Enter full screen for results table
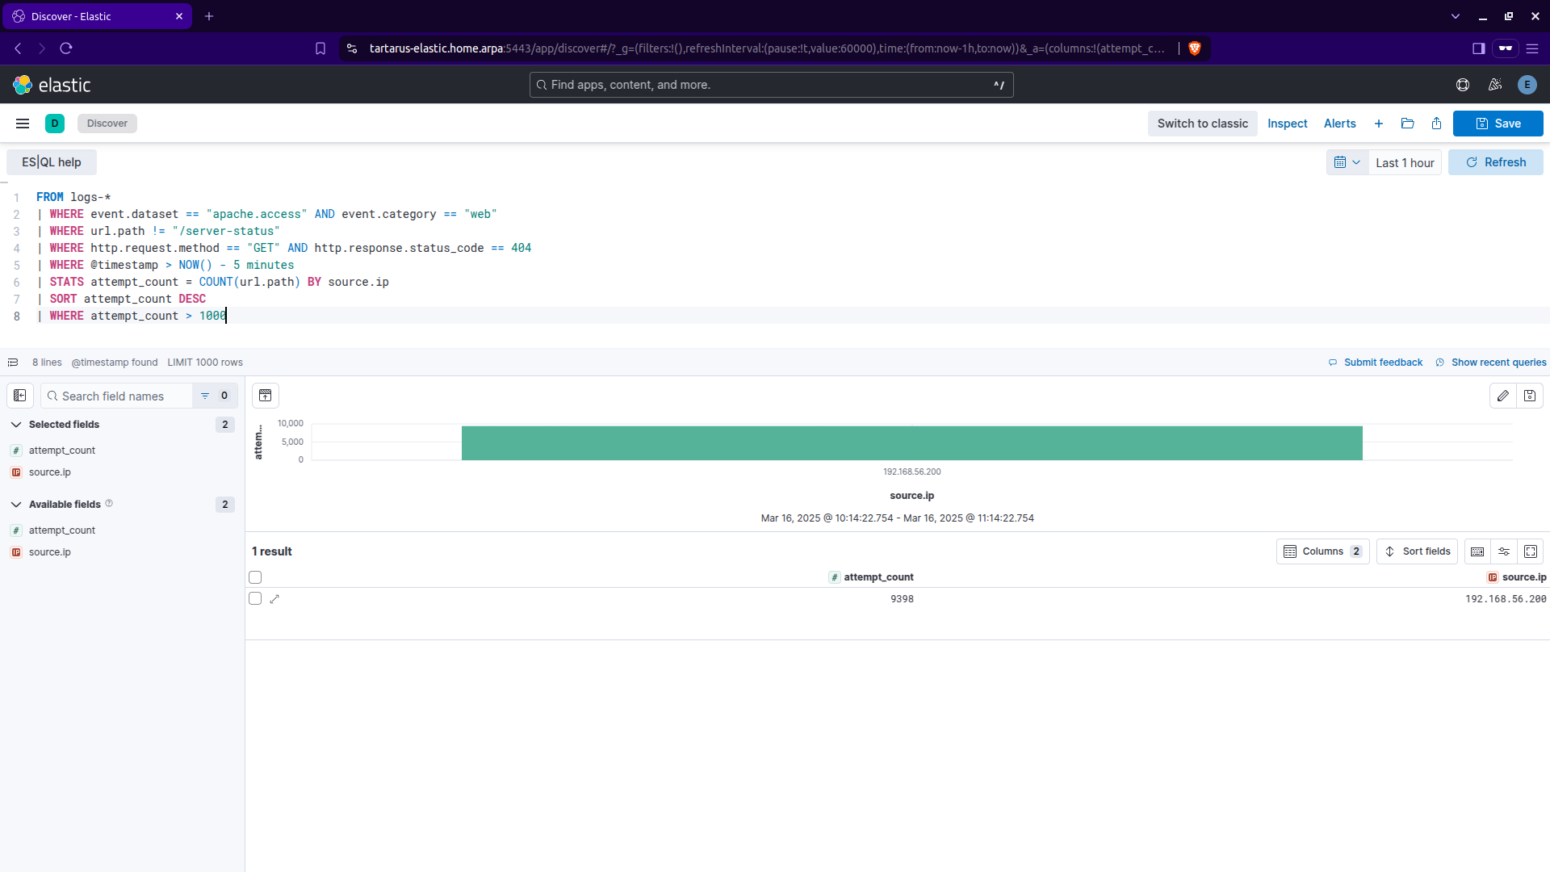Image resolution: width=1550 pixels, height=872 pixels. [x=1531, y=551]
